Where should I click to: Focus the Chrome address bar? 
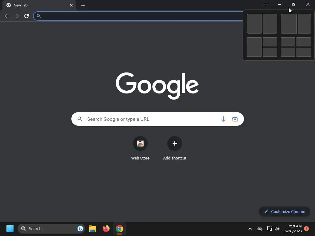(x=139, y=16)
